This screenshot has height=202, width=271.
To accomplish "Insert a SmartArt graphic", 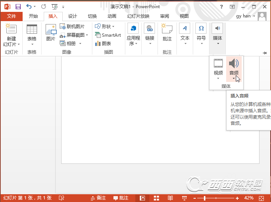I will [x=108, y=35].
